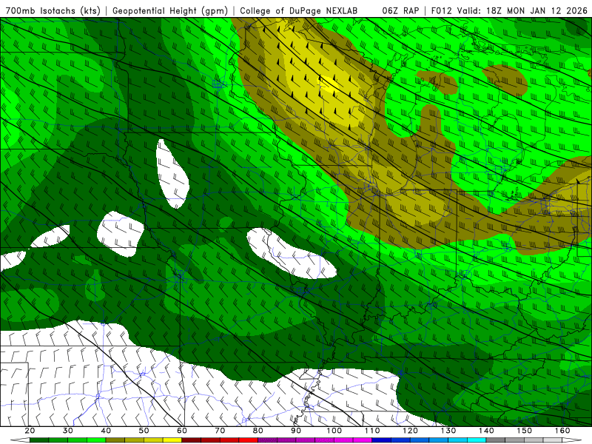
Task: Click the '120' color bar label
Action: coord(411,431)
